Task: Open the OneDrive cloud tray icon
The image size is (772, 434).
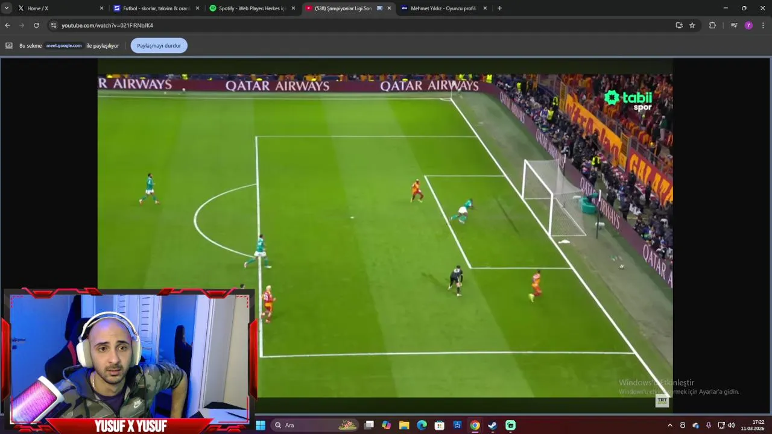Action: pos(695,425)
